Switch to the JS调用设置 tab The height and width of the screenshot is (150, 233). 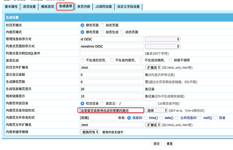point(104,6)
